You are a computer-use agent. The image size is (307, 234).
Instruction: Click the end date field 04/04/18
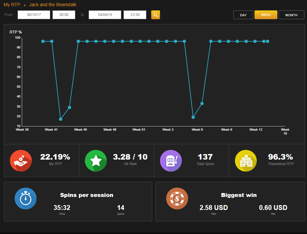[105, 15]
